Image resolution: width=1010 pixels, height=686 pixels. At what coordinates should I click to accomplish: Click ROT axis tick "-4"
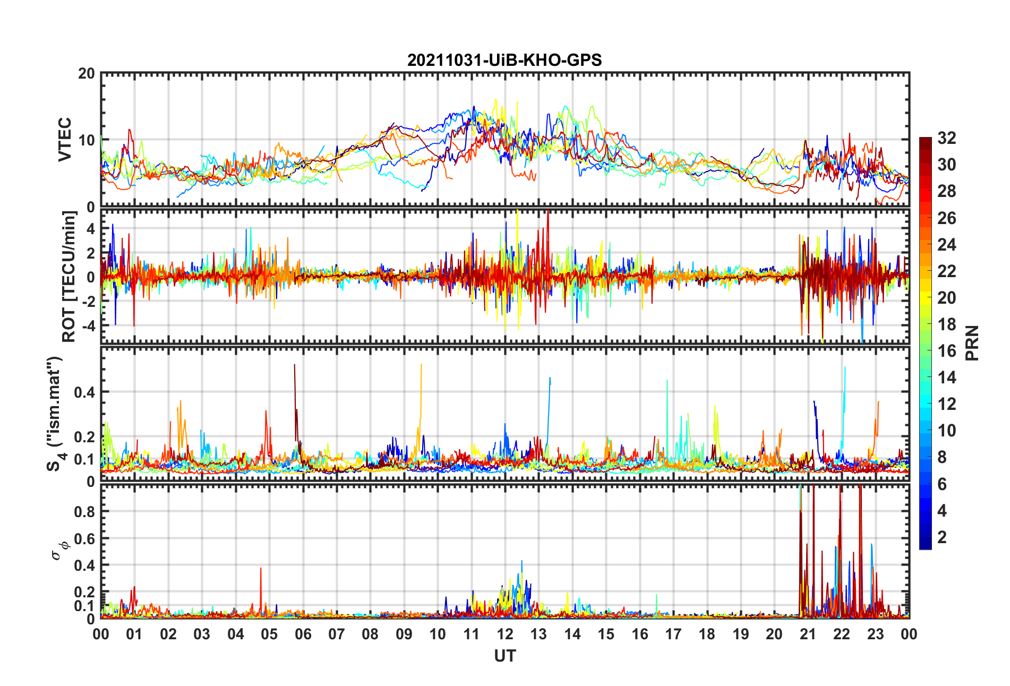coord(89,325)
